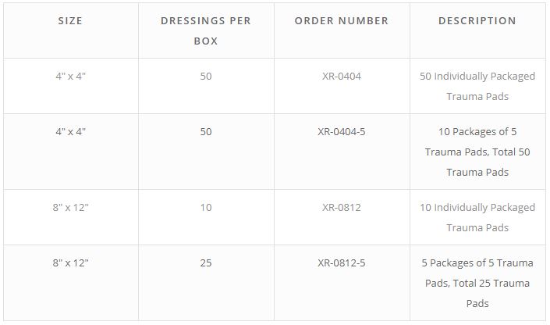Click the size cell in the XR-0404-5 row

click(70, 132)
